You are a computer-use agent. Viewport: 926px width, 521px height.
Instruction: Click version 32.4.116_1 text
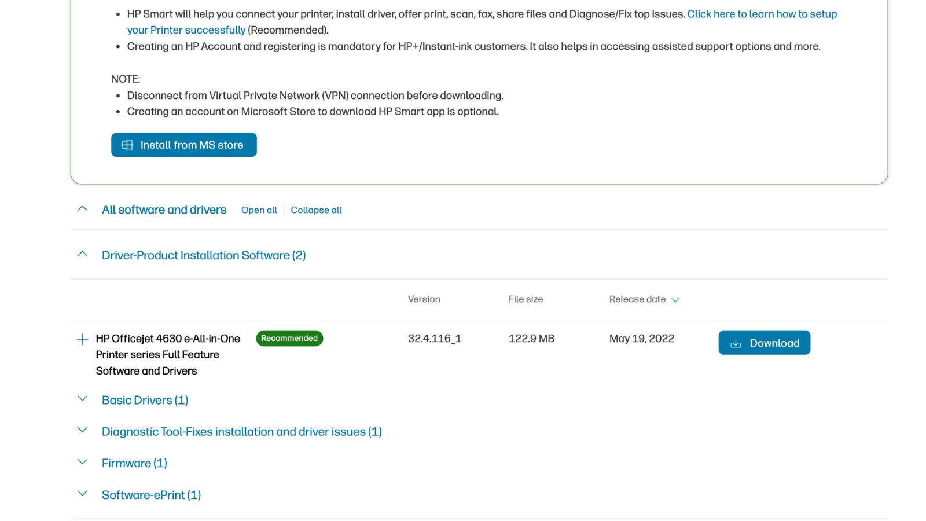[x=435, y=339]
